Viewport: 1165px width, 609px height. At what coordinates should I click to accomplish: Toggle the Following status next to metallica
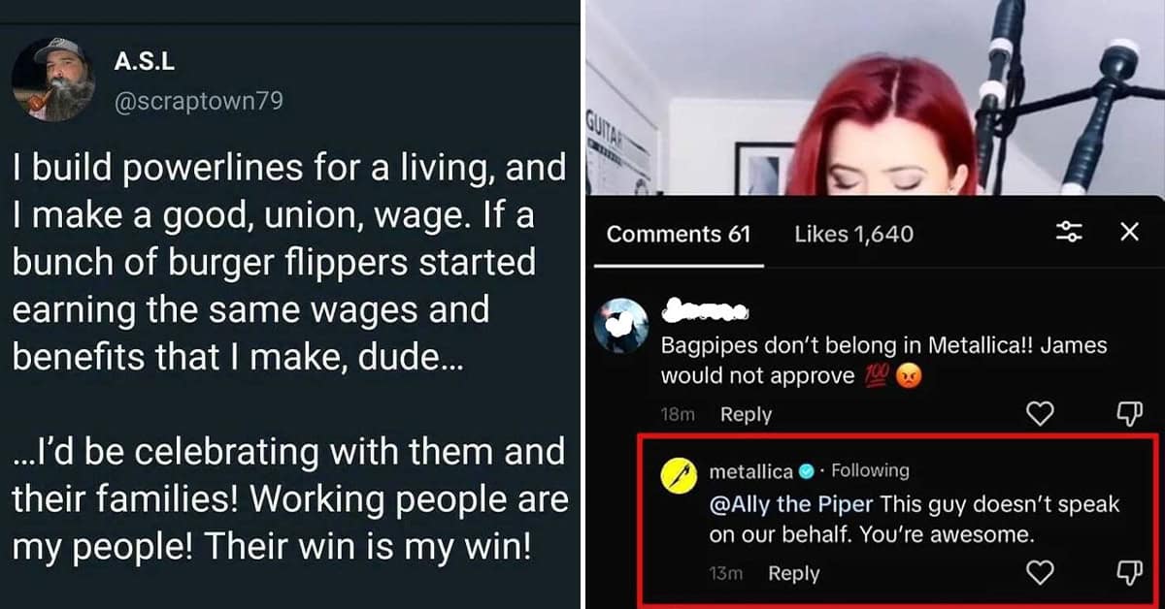870,470
